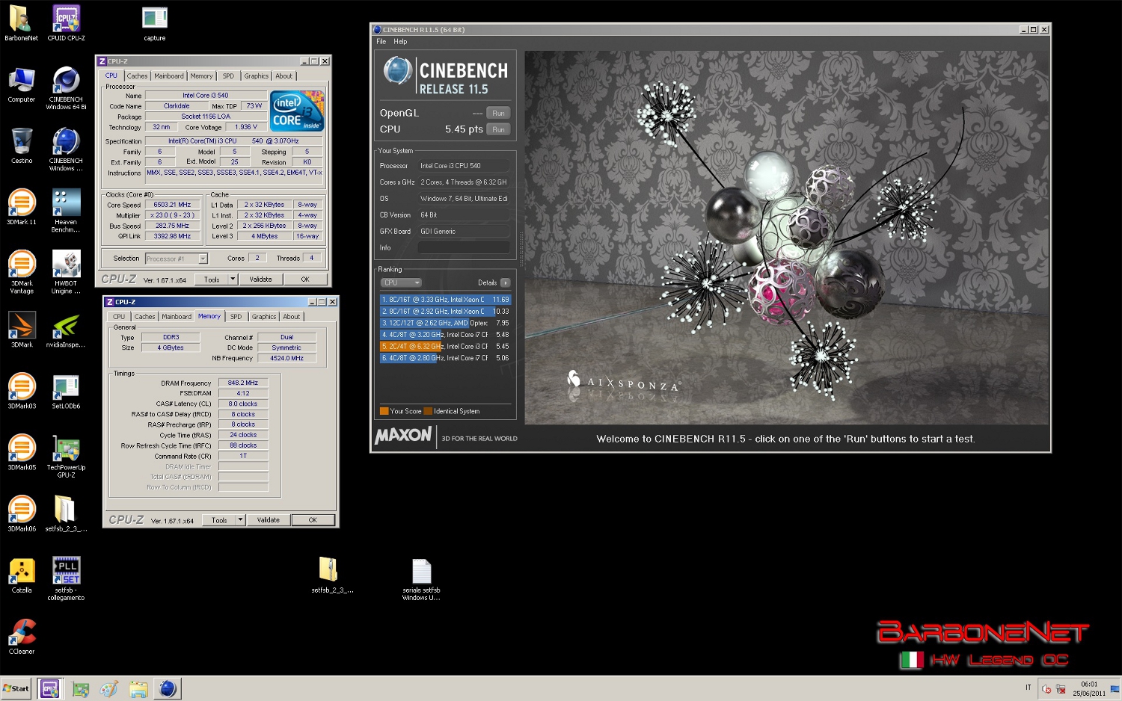This screenshot has width=1122, height=701.
Task: Open the Start menu
Action: pyautogui.click(x=16, y=688)
